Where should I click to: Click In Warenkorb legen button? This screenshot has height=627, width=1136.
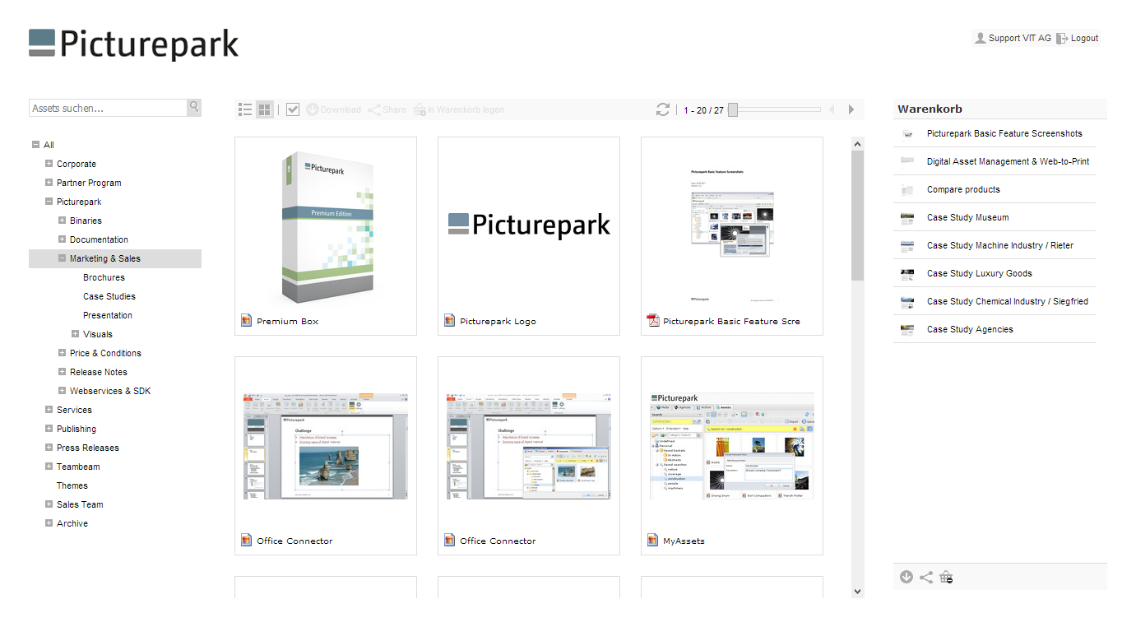click(x=458, y=109)
